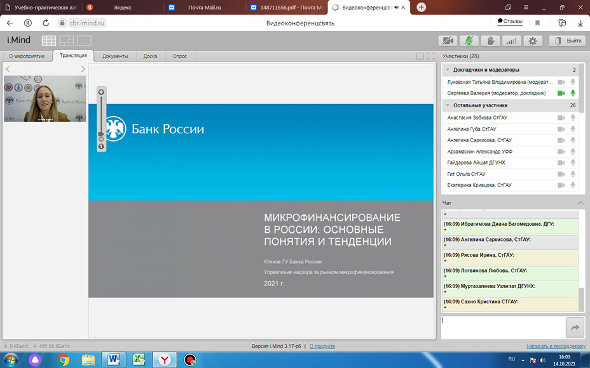Open settings gear in i.Mind toolbar
The width and height of the screenshot is (590, 368).
pyautogui.click(x=533, y=41)
